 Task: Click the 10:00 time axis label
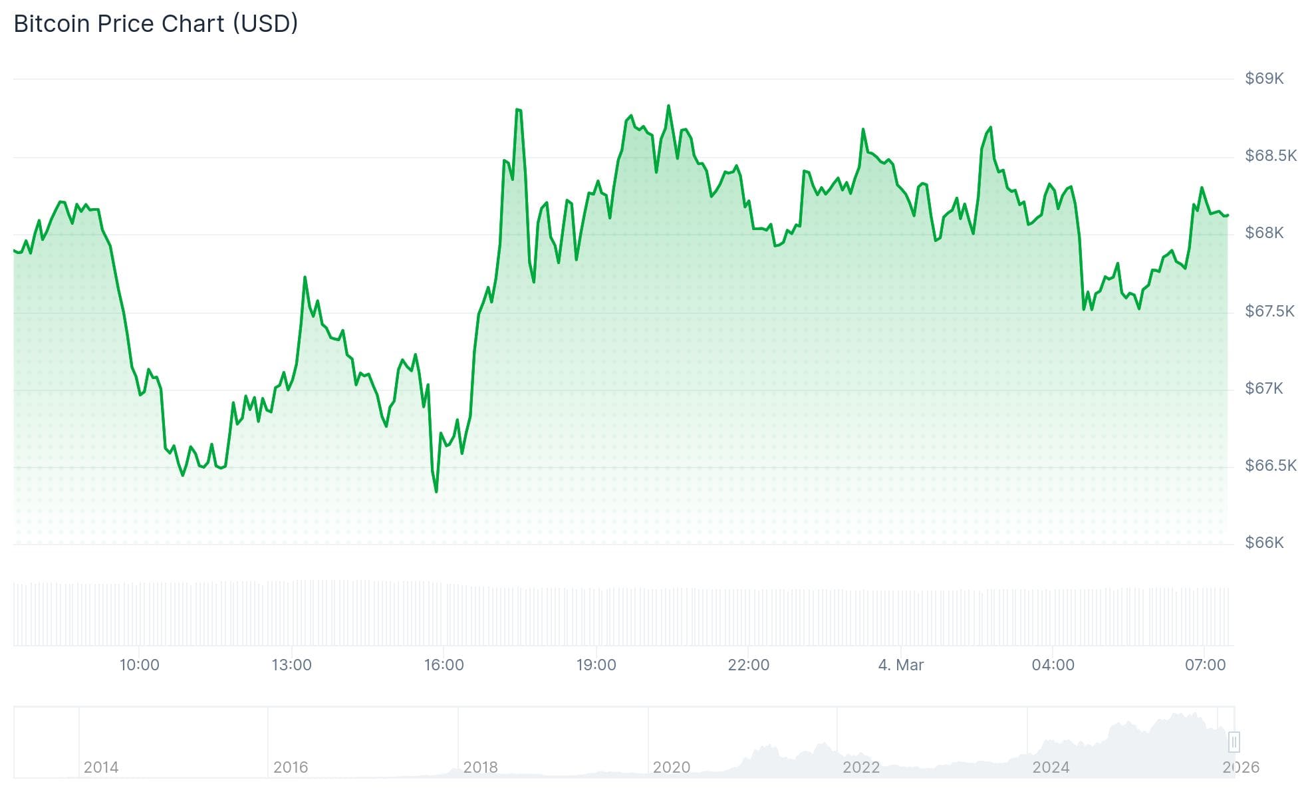pyautogui.click(x=139, y=665)
